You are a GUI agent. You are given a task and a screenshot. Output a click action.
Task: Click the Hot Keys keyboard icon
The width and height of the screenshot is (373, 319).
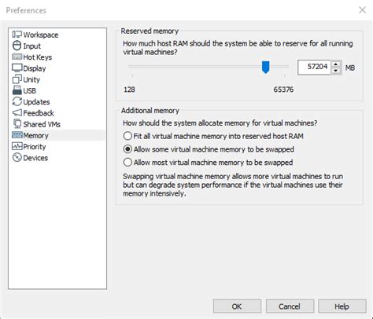[17, 57]
